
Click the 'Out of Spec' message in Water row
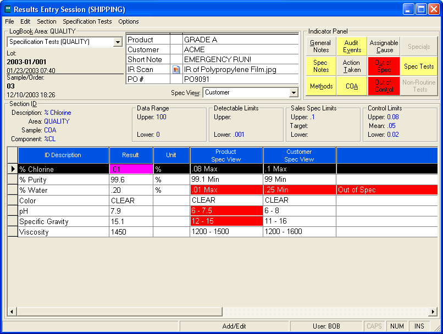click(x=387, y=190)
